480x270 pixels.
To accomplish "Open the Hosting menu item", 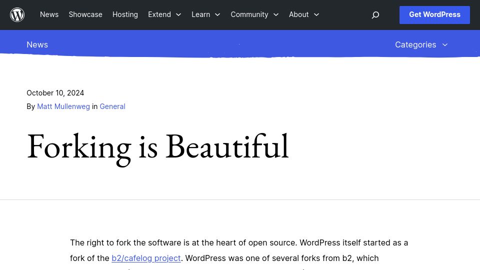I will point(125,14).
